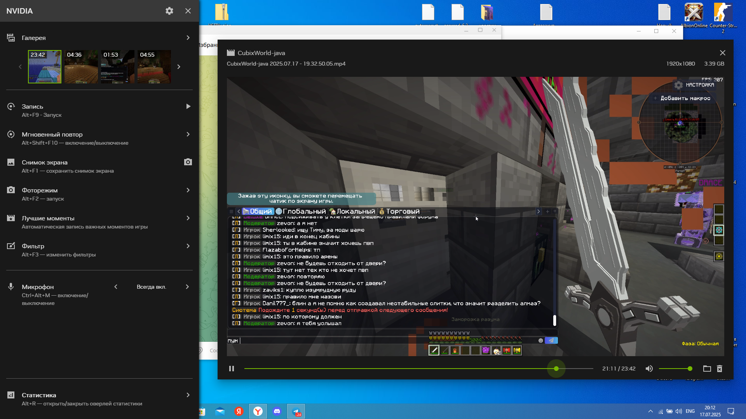Open Mail from the taskbar
Screen dimensions: 746x419
coord(220,411)
